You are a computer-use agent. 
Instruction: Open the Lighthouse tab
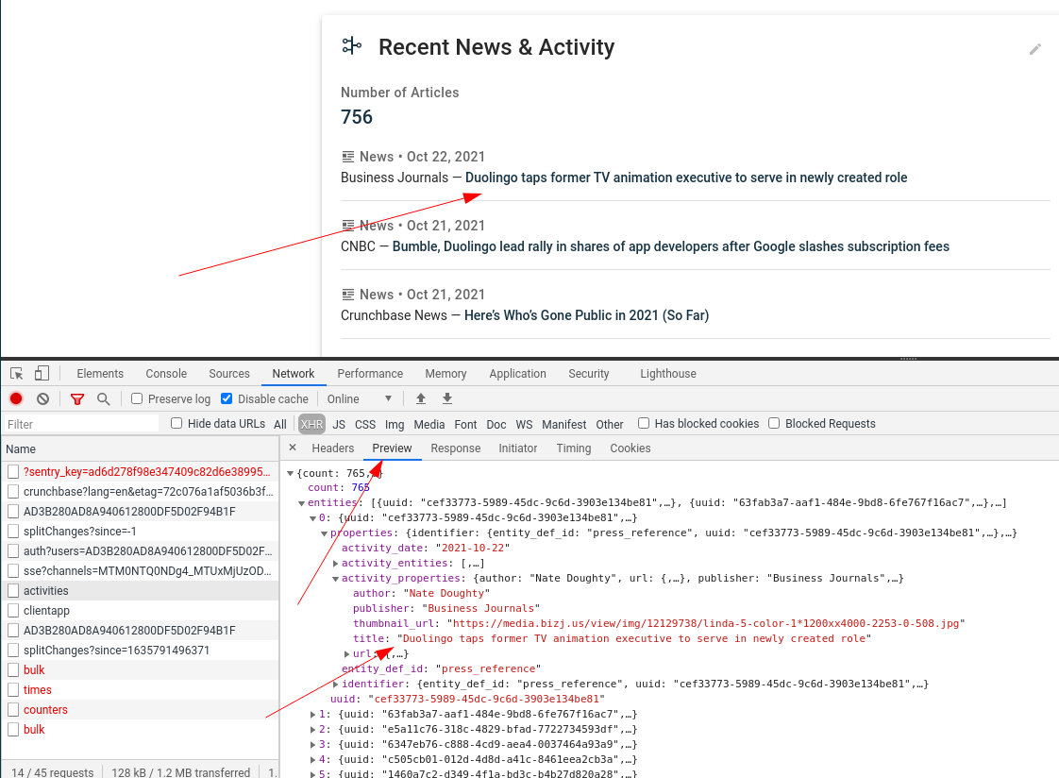point(668,374)
